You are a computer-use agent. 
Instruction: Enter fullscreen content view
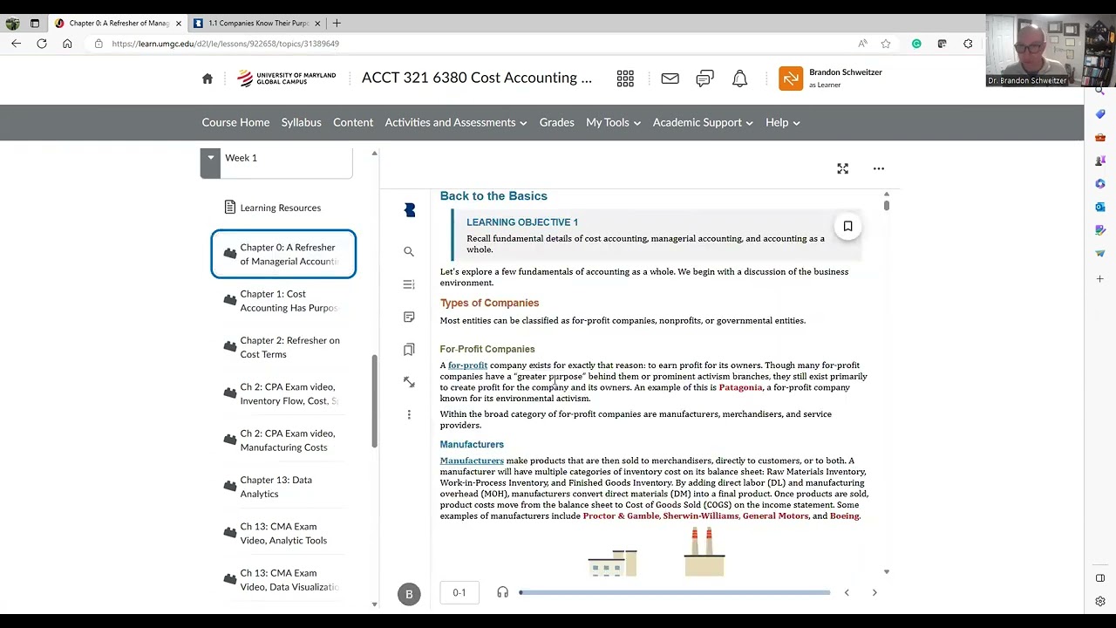point(842,168)
